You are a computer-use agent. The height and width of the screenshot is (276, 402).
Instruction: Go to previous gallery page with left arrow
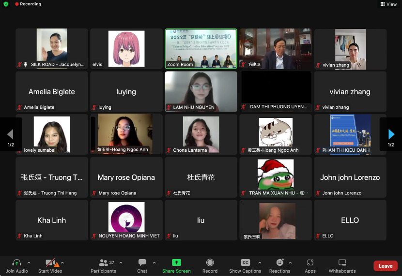[x=10, y=134]
